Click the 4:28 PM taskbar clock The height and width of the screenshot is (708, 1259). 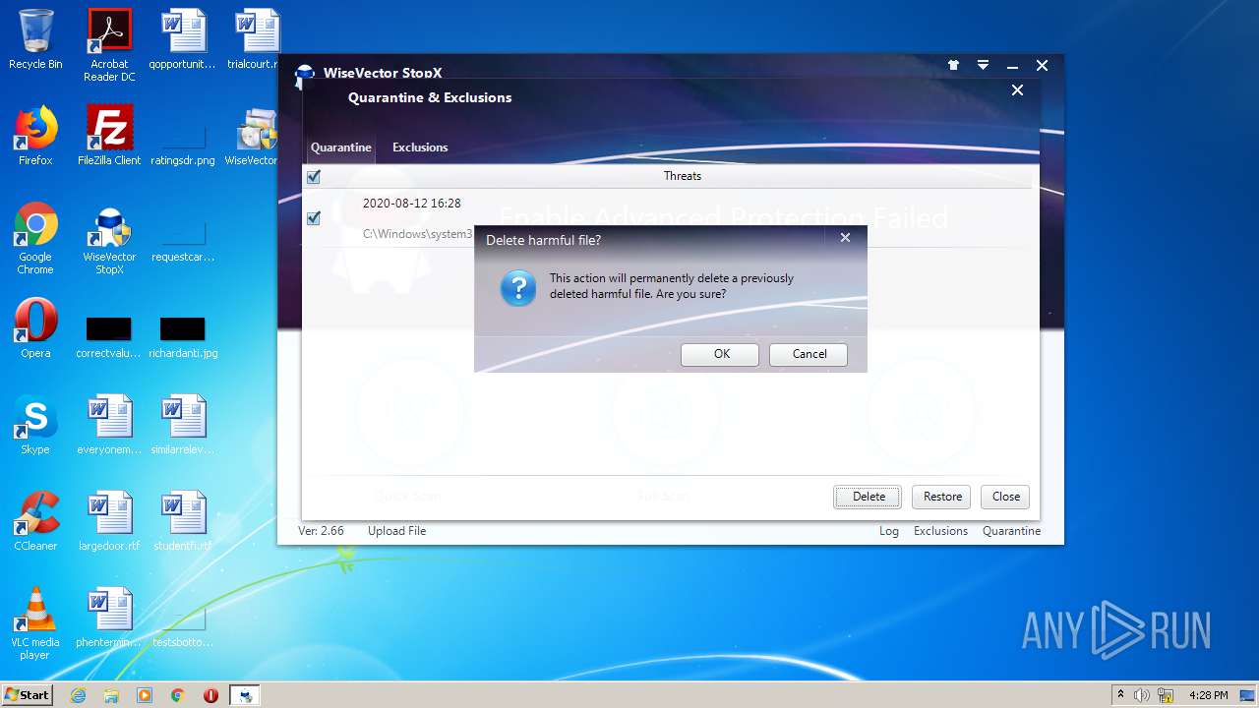(x=1208, y=695)
